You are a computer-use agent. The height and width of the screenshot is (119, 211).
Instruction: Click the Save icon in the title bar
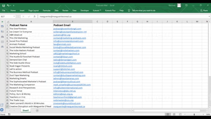(x=4, y=6)
